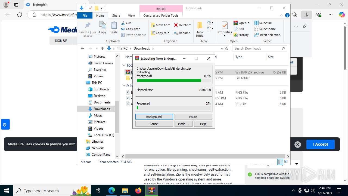Viewport: 348px width, 196px height.
Task: Collapse the ribbon with chevron
Action: tap(282, 16)
